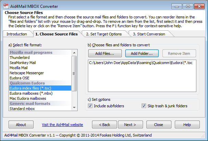Enable the Include subfolders checkbox
The width and height of the screenshot is (208, 141).
click(x=90, y=106)
